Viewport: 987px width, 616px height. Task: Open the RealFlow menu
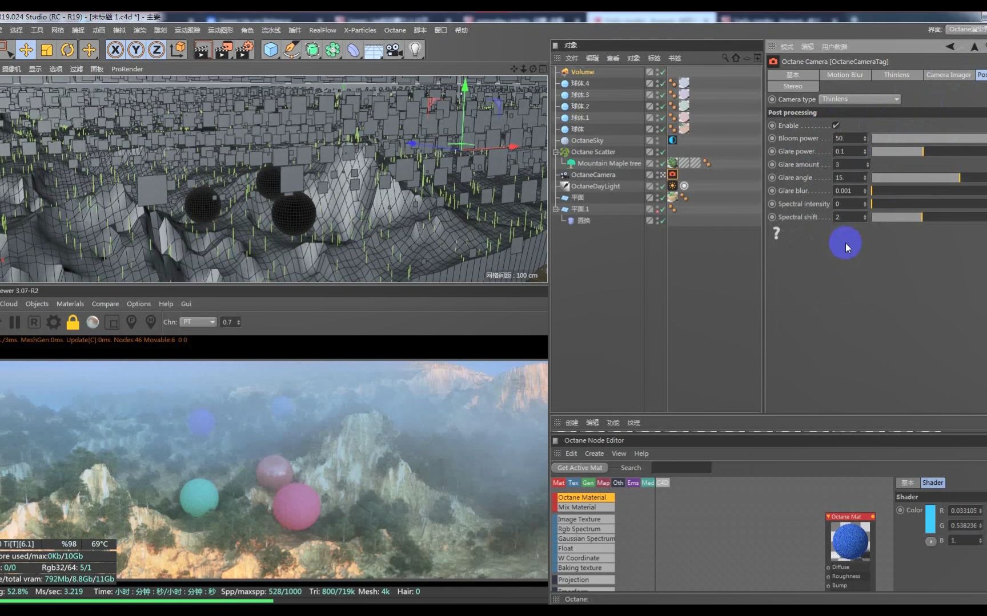click(x=323, y=30)
